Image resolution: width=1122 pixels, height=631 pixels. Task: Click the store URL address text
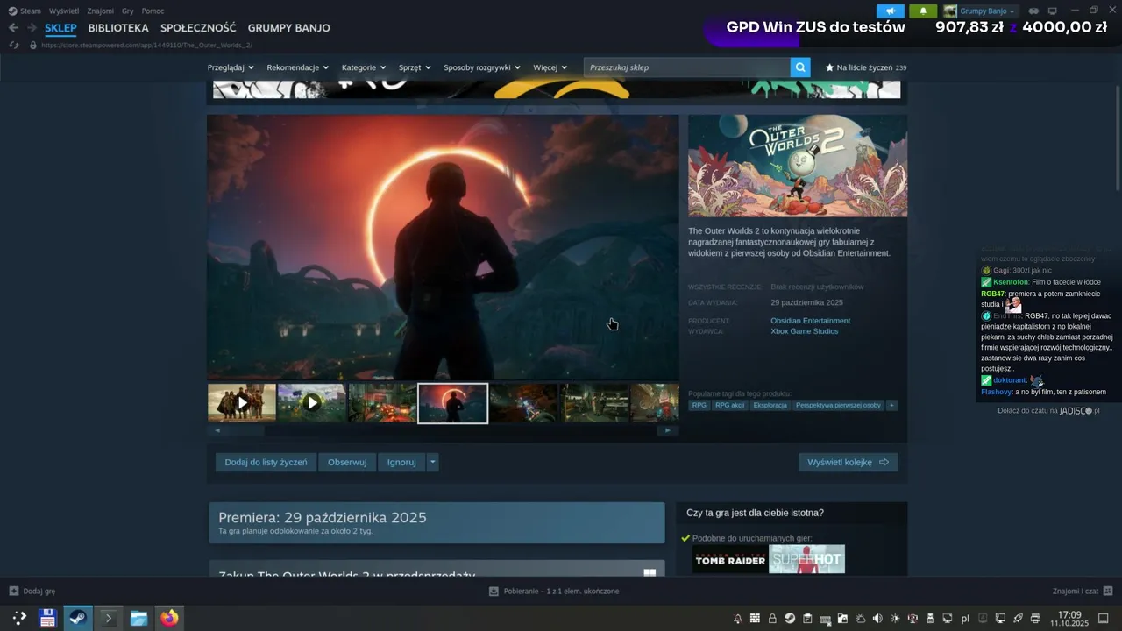coord(146,45)
